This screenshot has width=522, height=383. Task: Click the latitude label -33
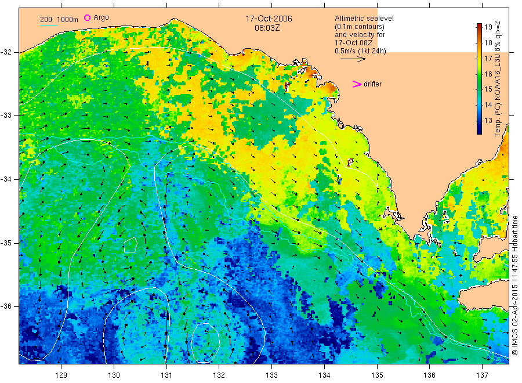point(6,115)
